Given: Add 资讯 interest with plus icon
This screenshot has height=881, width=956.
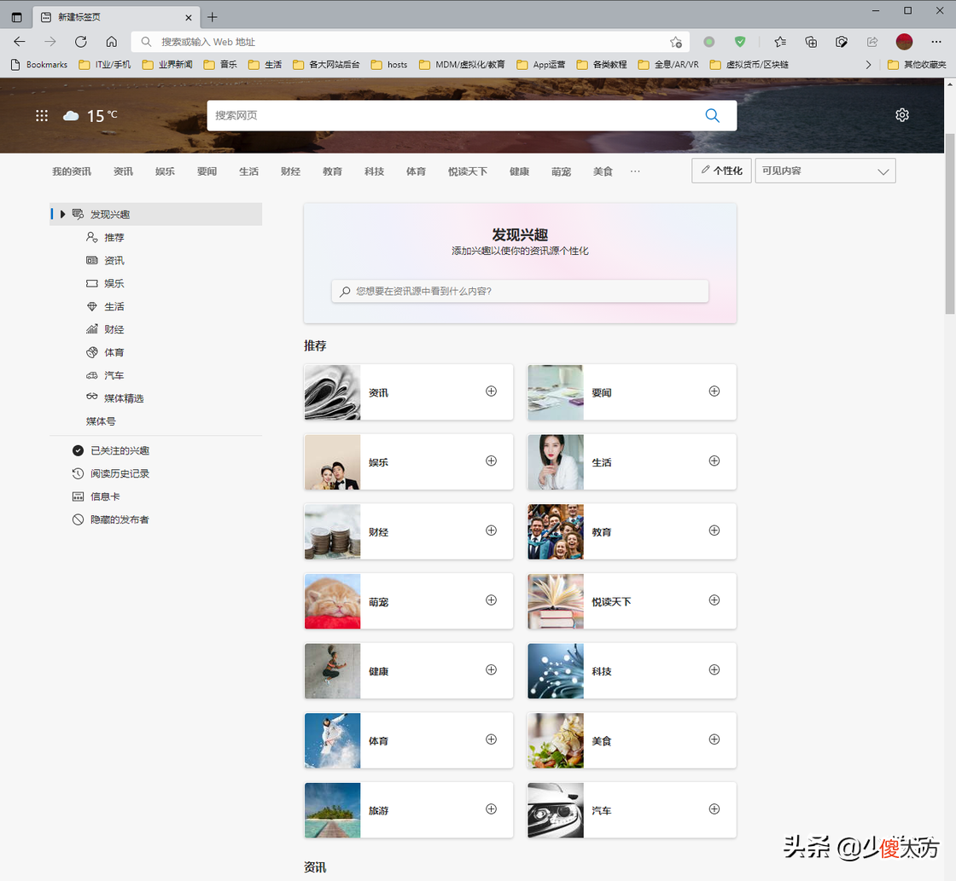Looking at the screenshot, I should click(491, 391).
